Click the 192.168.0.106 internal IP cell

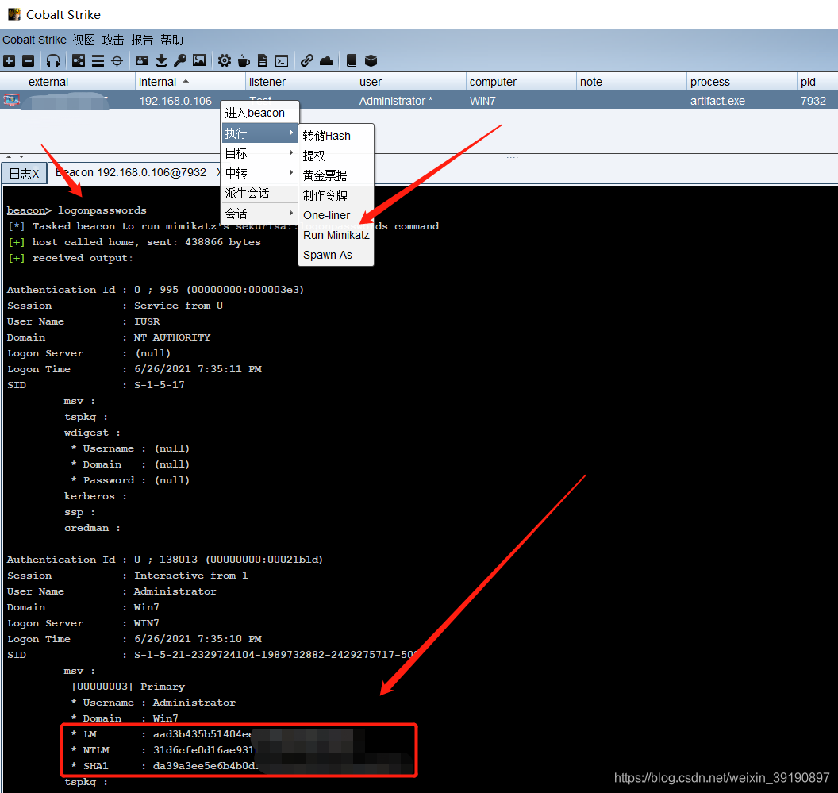pos(175,101)
